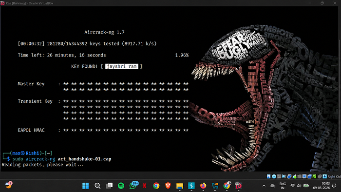Click the green virtualization engine indicator

coord(314,176)
